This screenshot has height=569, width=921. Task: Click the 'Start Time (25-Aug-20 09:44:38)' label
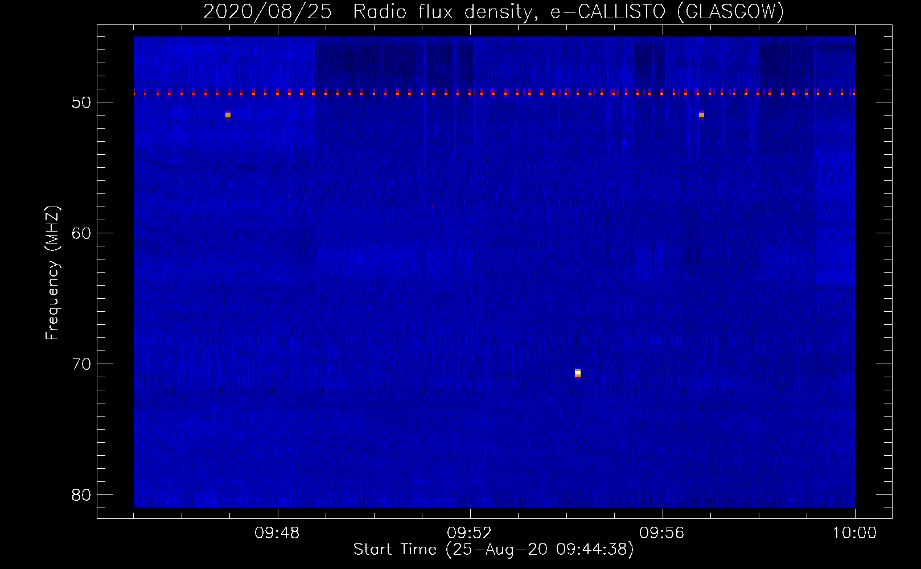494,550
